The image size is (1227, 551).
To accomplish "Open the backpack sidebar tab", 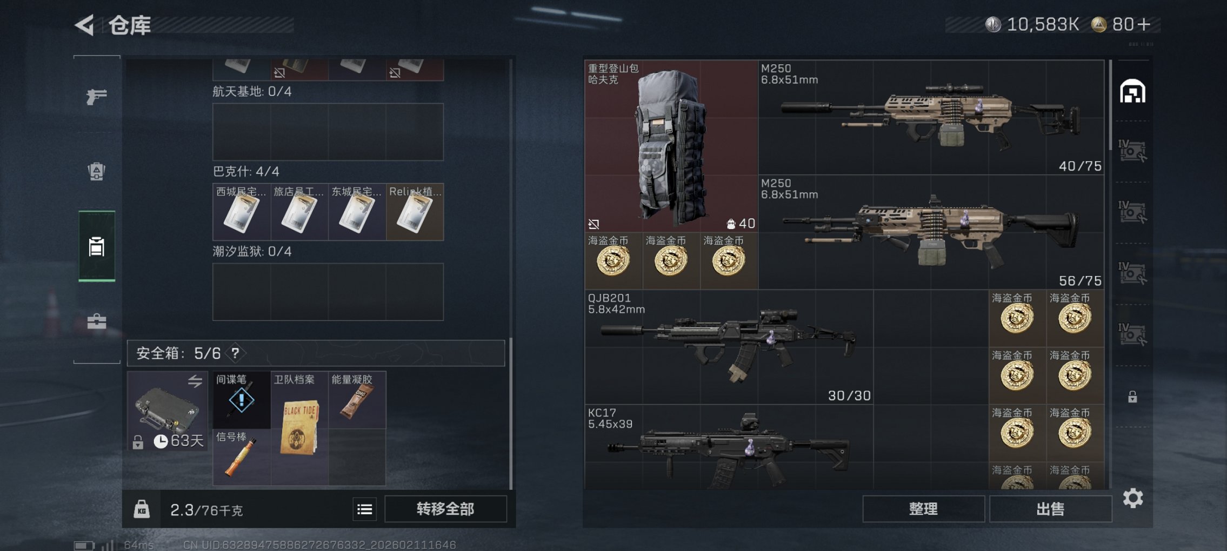I will coord(97,171).
